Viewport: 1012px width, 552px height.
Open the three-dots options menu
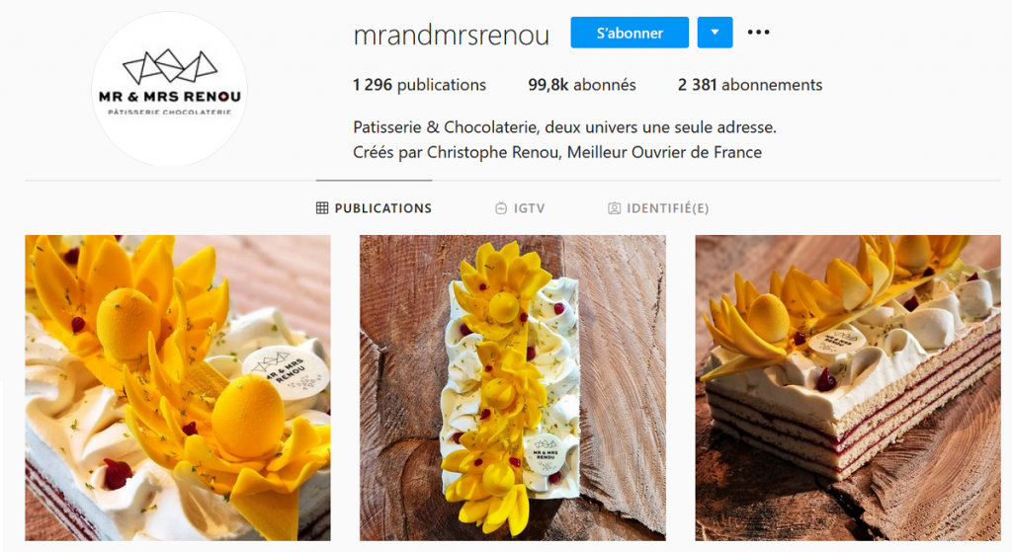pos(758,33)
